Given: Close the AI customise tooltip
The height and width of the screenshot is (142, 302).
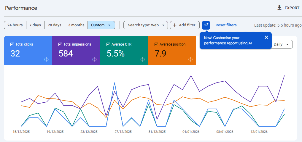Looking at the screenshot, I should click(x=266, y=37).
